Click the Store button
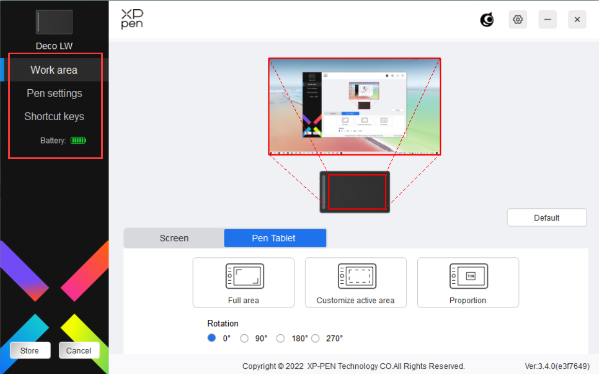The width and height of the screenshot is (599, 374). click(x=30, y=351)
